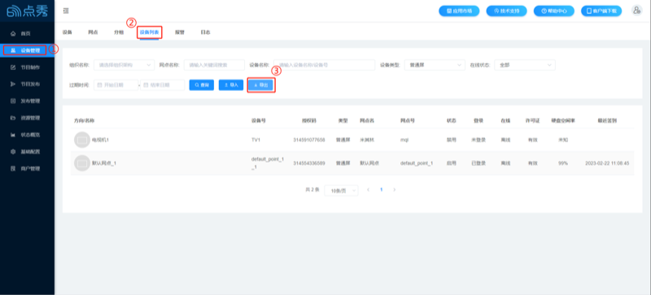Switch to the 网点 tab
Screen dimensions: 651x295
point(93,32)
